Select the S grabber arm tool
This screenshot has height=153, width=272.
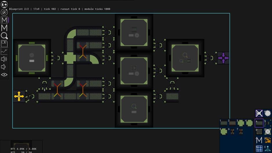(268, 123)
